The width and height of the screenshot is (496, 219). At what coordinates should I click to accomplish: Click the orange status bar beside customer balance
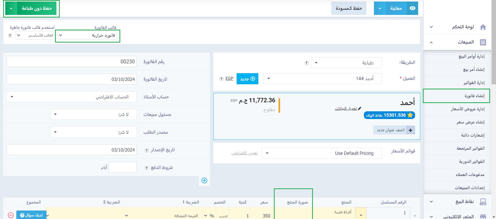[279, 105]
